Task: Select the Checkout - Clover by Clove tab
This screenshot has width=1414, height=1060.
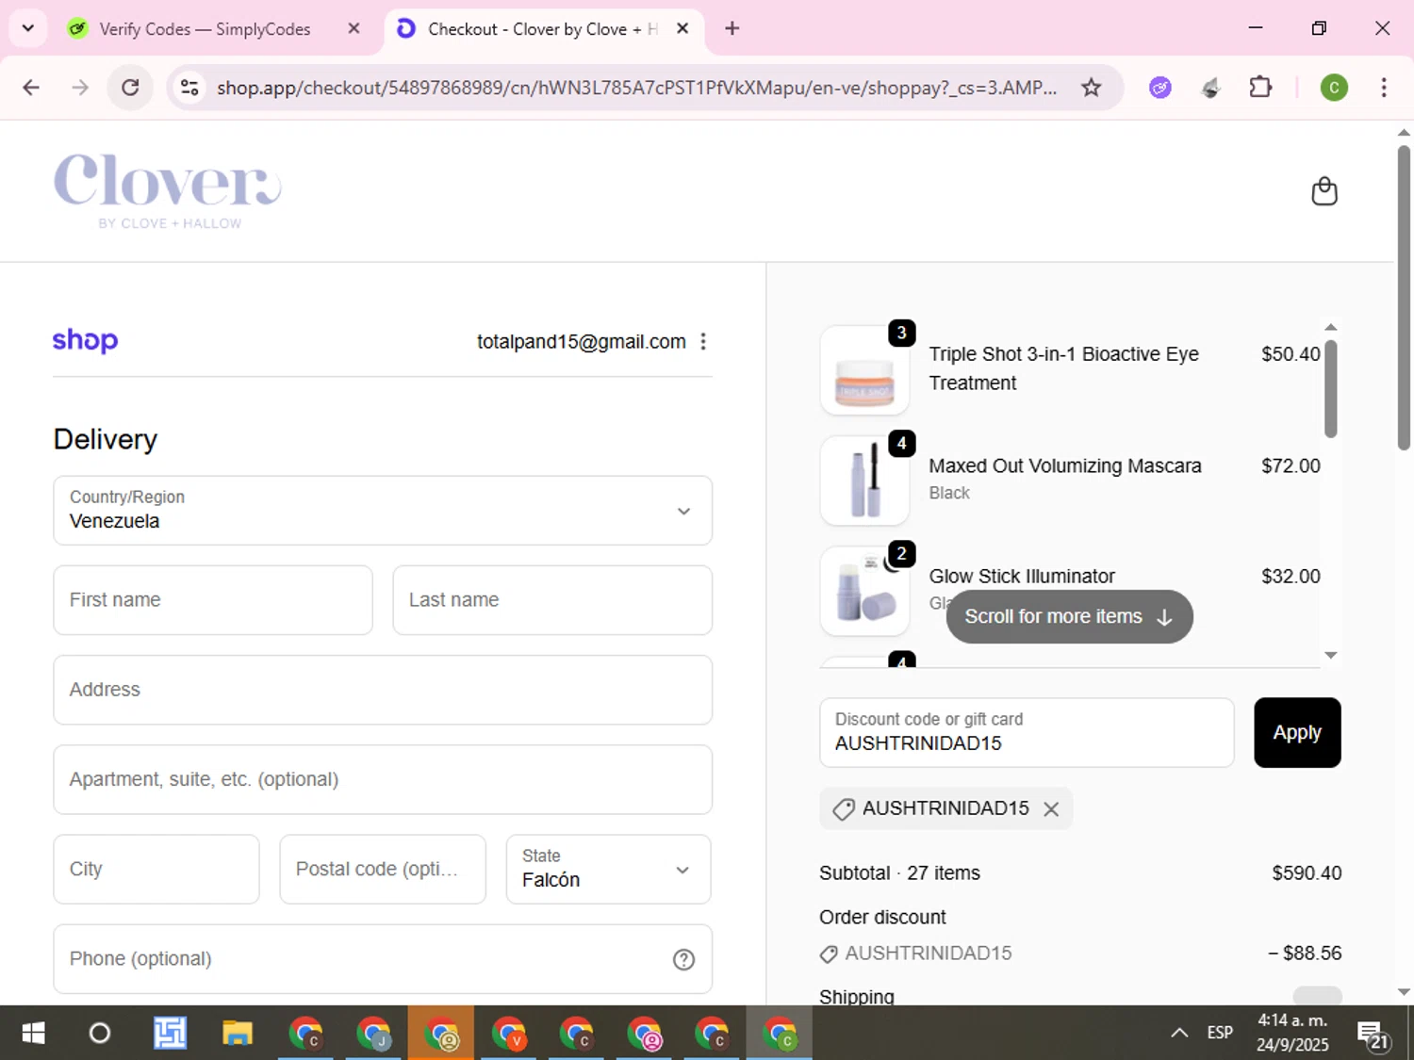Action: (542, 29)
